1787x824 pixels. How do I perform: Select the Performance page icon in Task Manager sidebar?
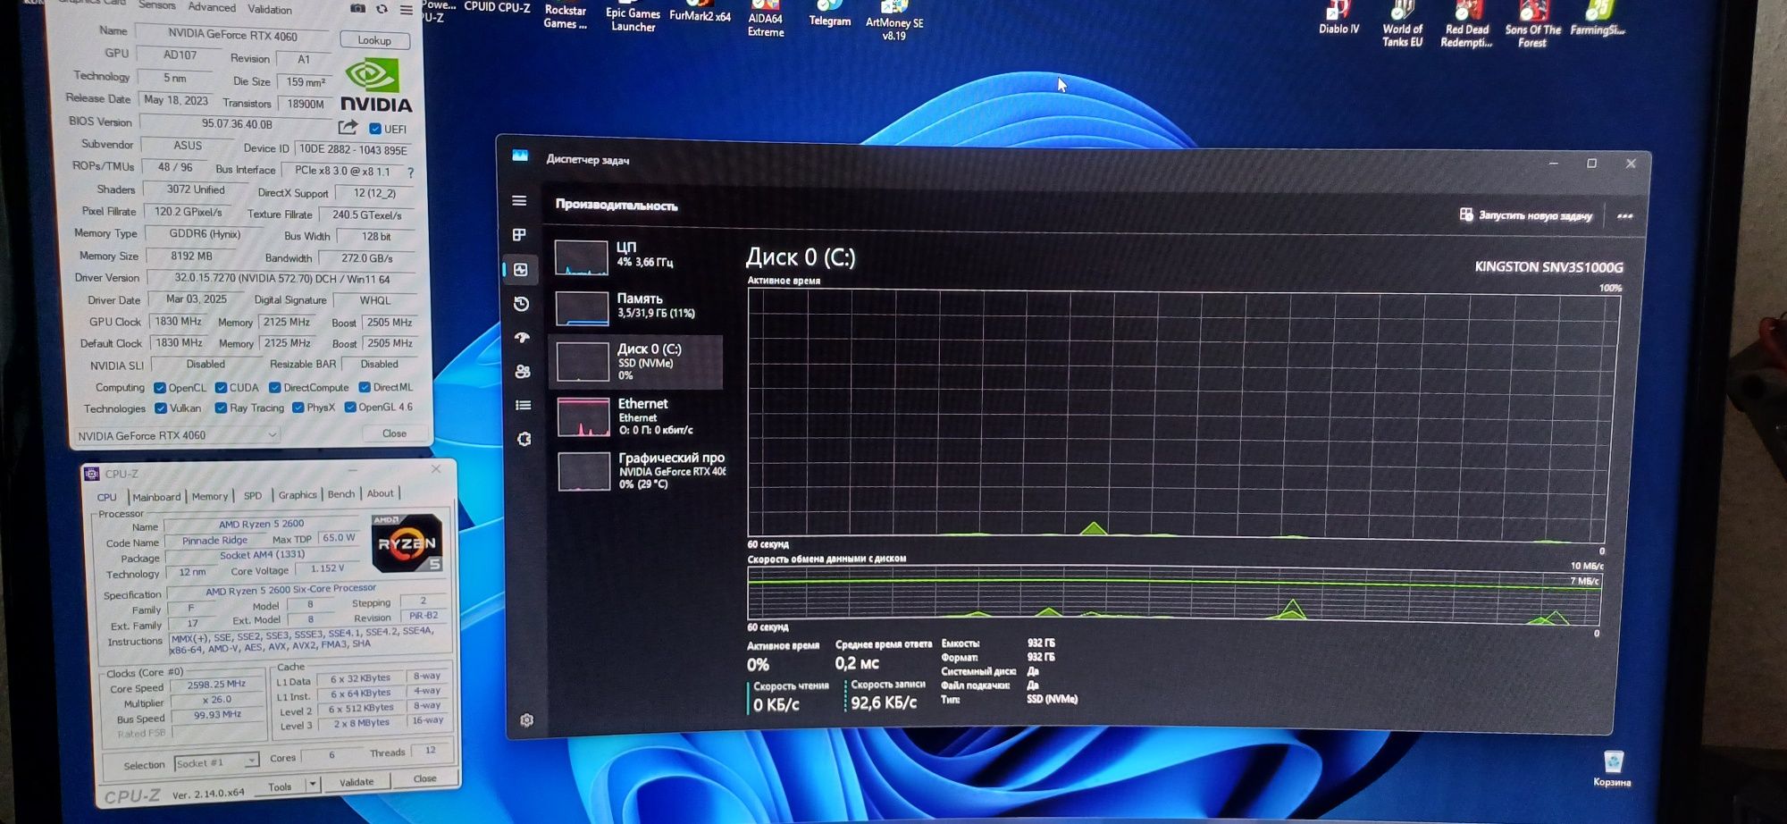(x=521, y=269)
